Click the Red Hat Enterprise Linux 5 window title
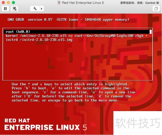 coord(83,3)
